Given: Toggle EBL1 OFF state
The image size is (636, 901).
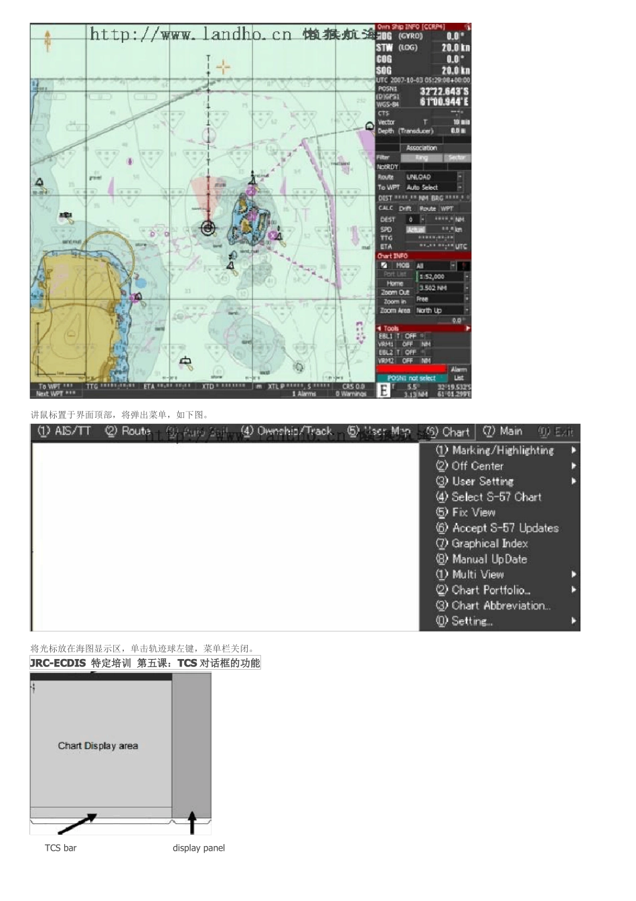Looking at the screenshot, I should (410, 336).
